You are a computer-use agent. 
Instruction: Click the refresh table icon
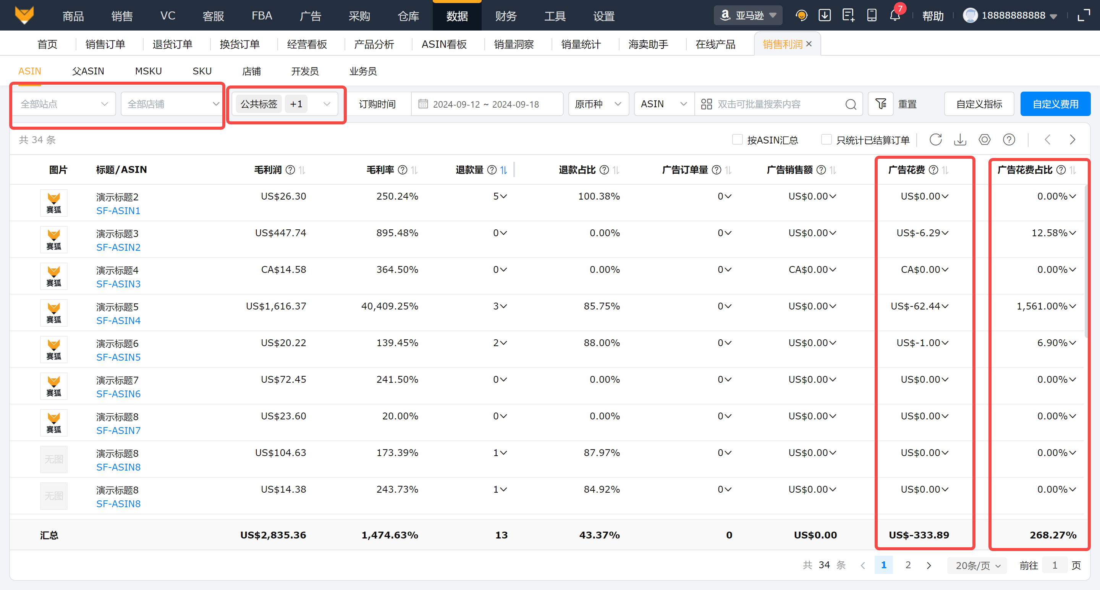click(936, 140)
